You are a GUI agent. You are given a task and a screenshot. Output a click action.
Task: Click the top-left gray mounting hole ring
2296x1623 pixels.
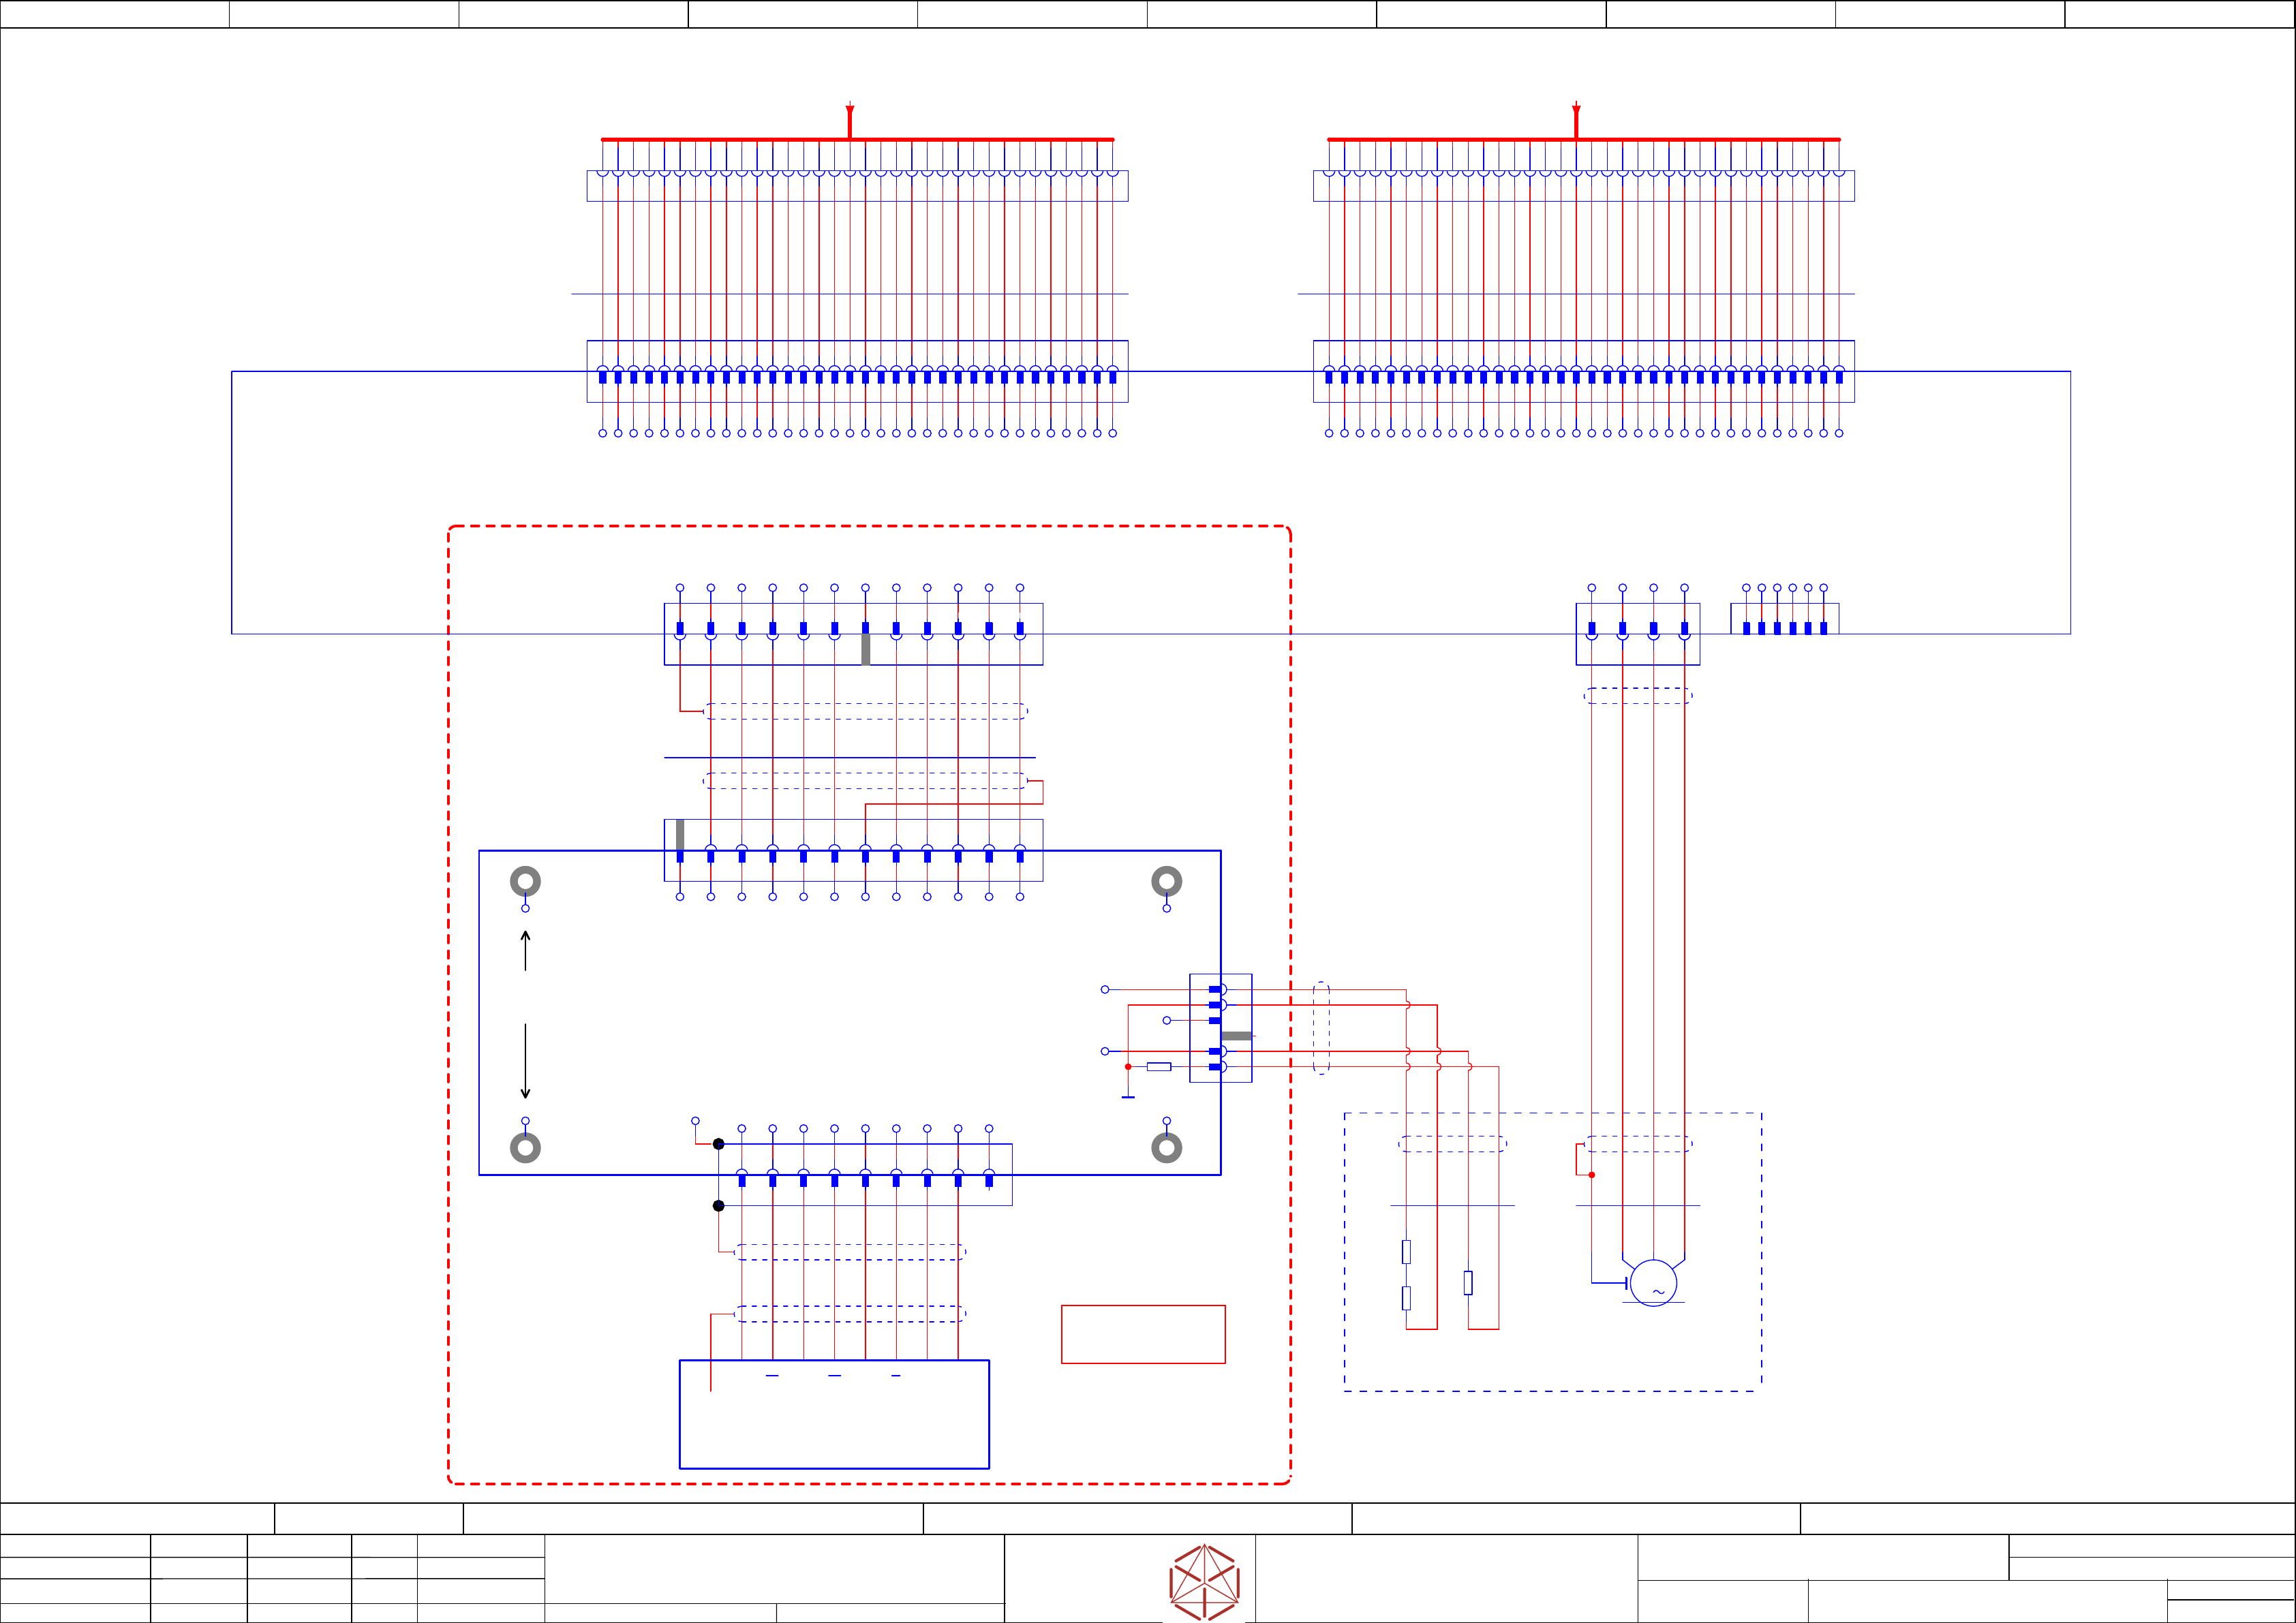click(525, 881)
